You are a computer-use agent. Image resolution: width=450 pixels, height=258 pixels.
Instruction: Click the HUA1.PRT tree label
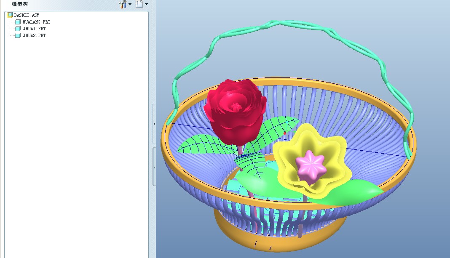point(34,28)
